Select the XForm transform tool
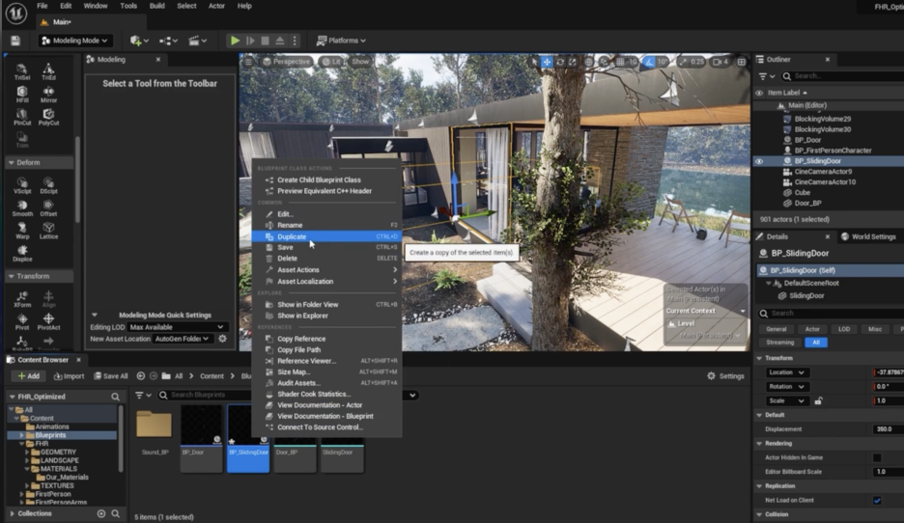This screenshot has height=523, width=904. coord(22,299)
